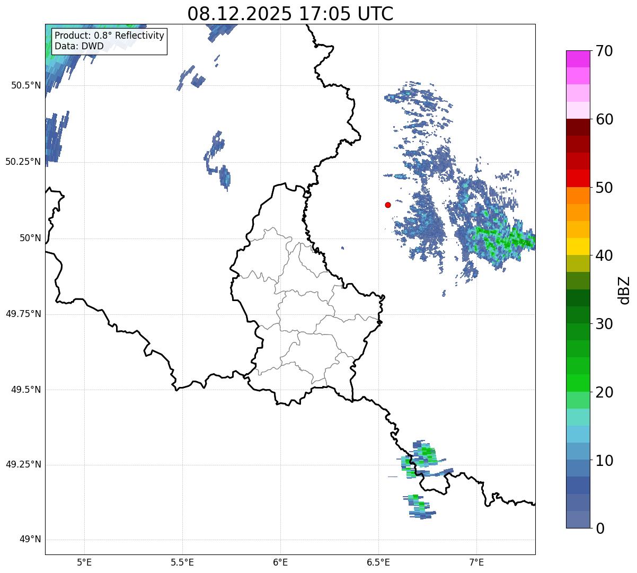Click the 5°E longitude label

pyautogui.click(x=84, y=562)
